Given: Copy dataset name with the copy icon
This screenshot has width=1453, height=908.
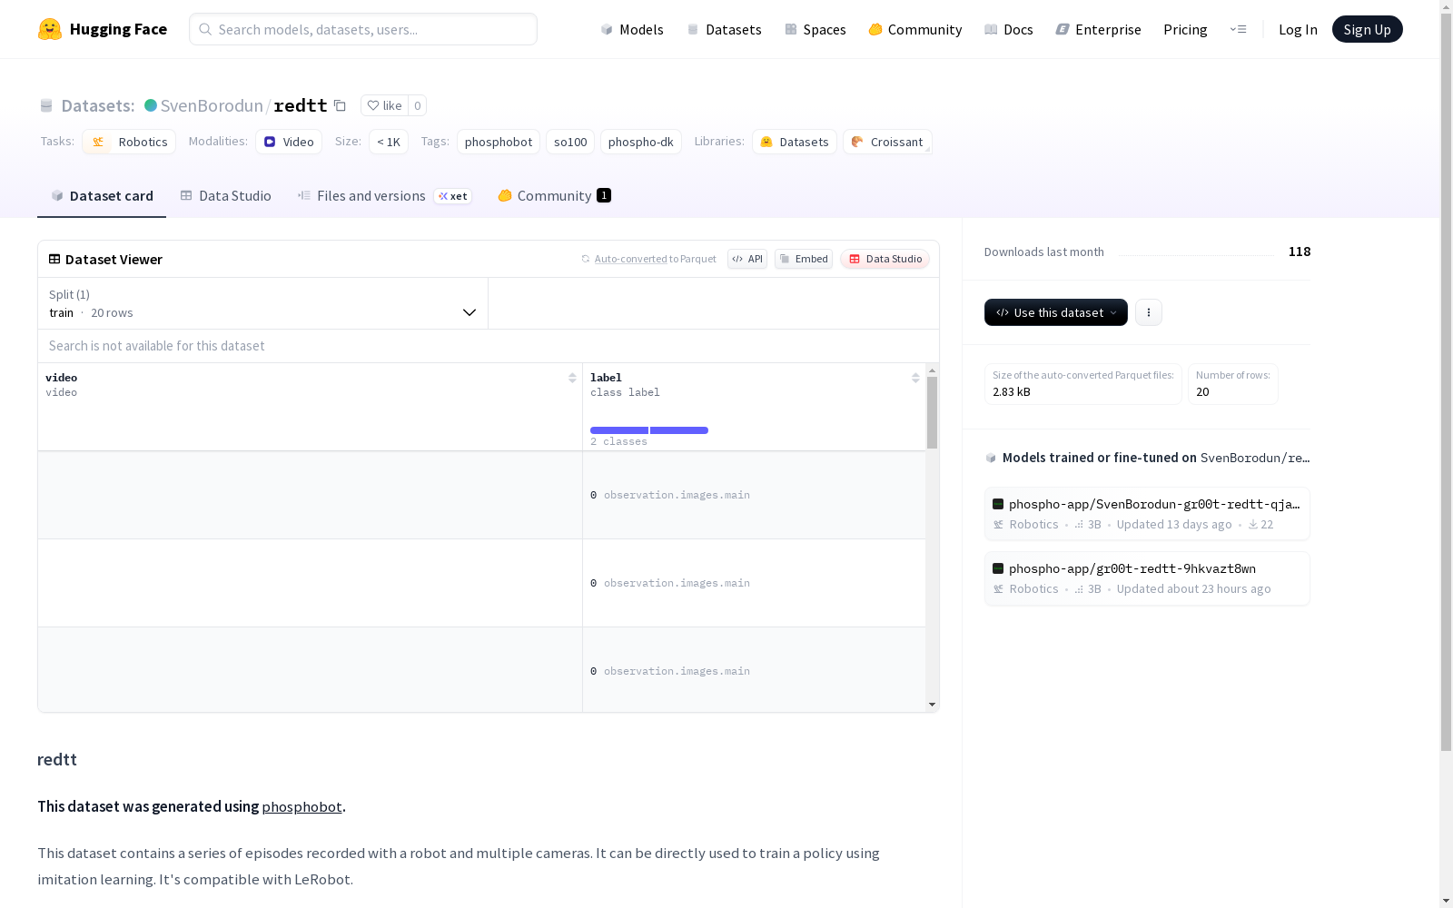Looking at the screenshot, I should (x=340, y=105).
